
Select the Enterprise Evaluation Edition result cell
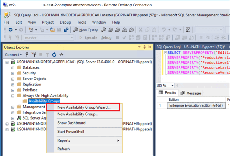pos(196,105)
